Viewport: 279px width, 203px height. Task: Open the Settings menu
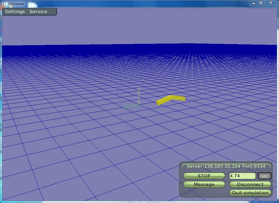15,12
